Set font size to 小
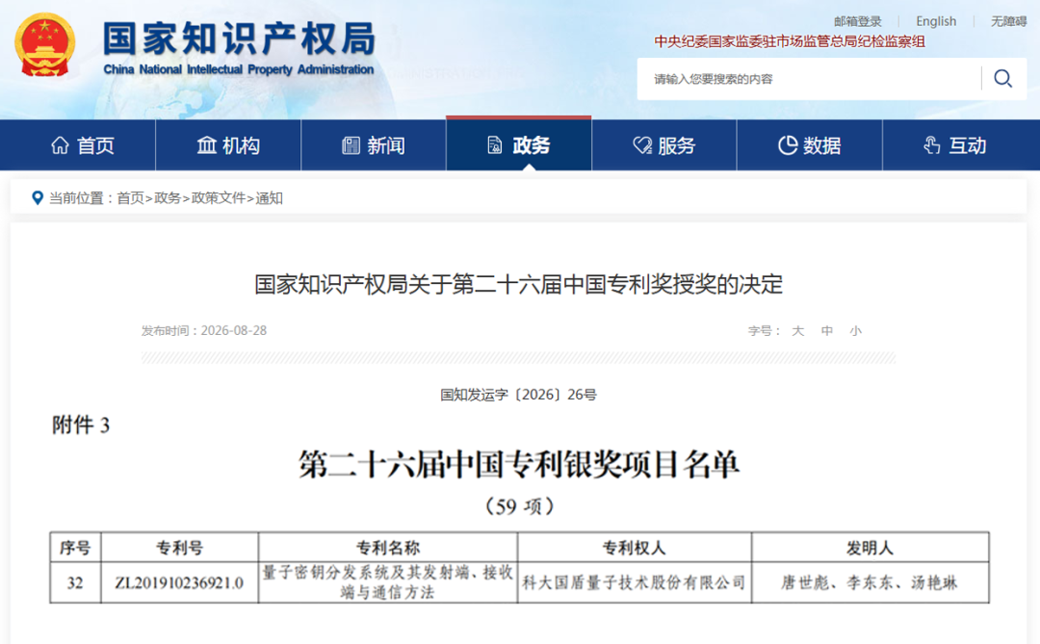1040x644 pixels. [856, 330]
